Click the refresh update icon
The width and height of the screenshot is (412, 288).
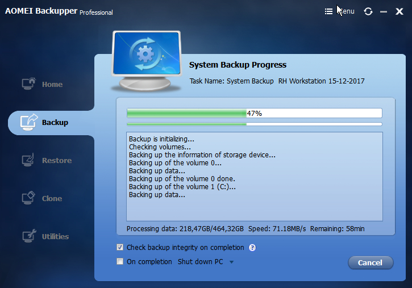tap(368, 11)
